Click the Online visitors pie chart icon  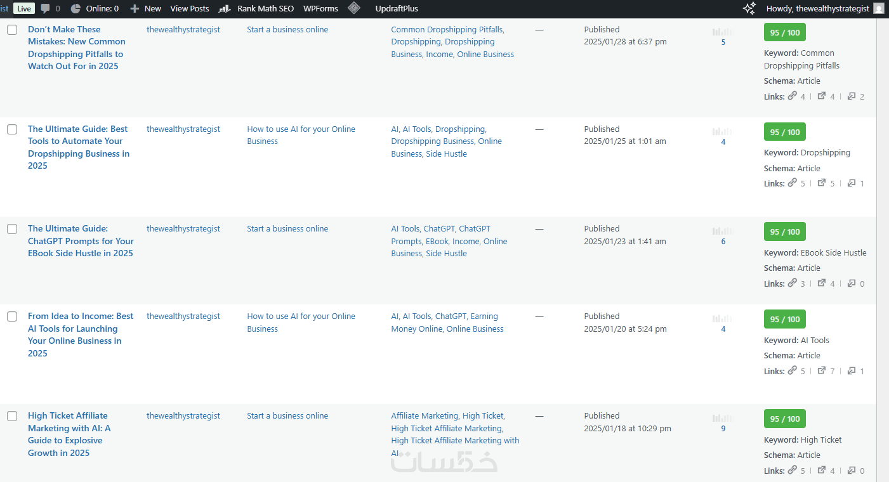tap(76, 9)
